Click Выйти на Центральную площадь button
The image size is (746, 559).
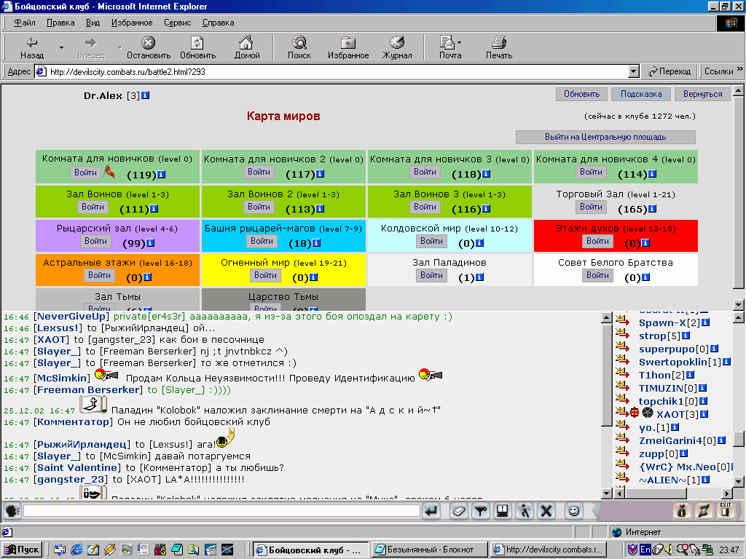[605, 137]
